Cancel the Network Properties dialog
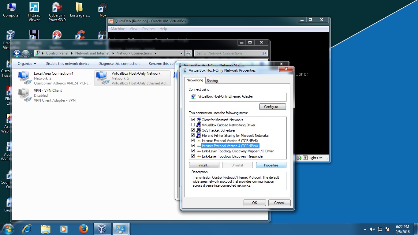 click(279, 203)
